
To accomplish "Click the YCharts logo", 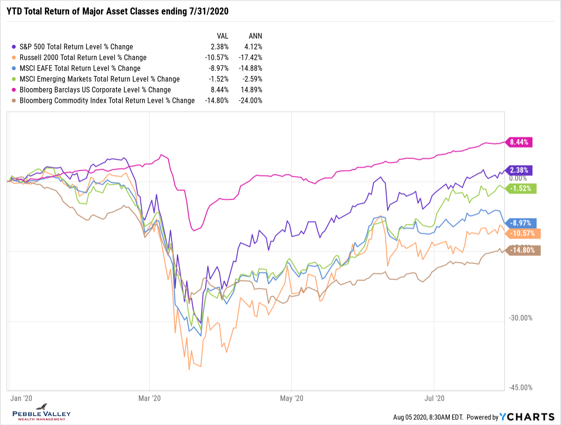I will [530, 417].
